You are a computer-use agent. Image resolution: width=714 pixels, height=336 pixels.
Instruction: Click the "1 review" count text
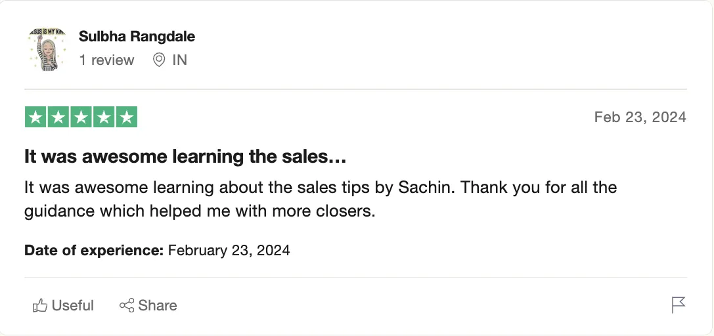coord(106,60)
